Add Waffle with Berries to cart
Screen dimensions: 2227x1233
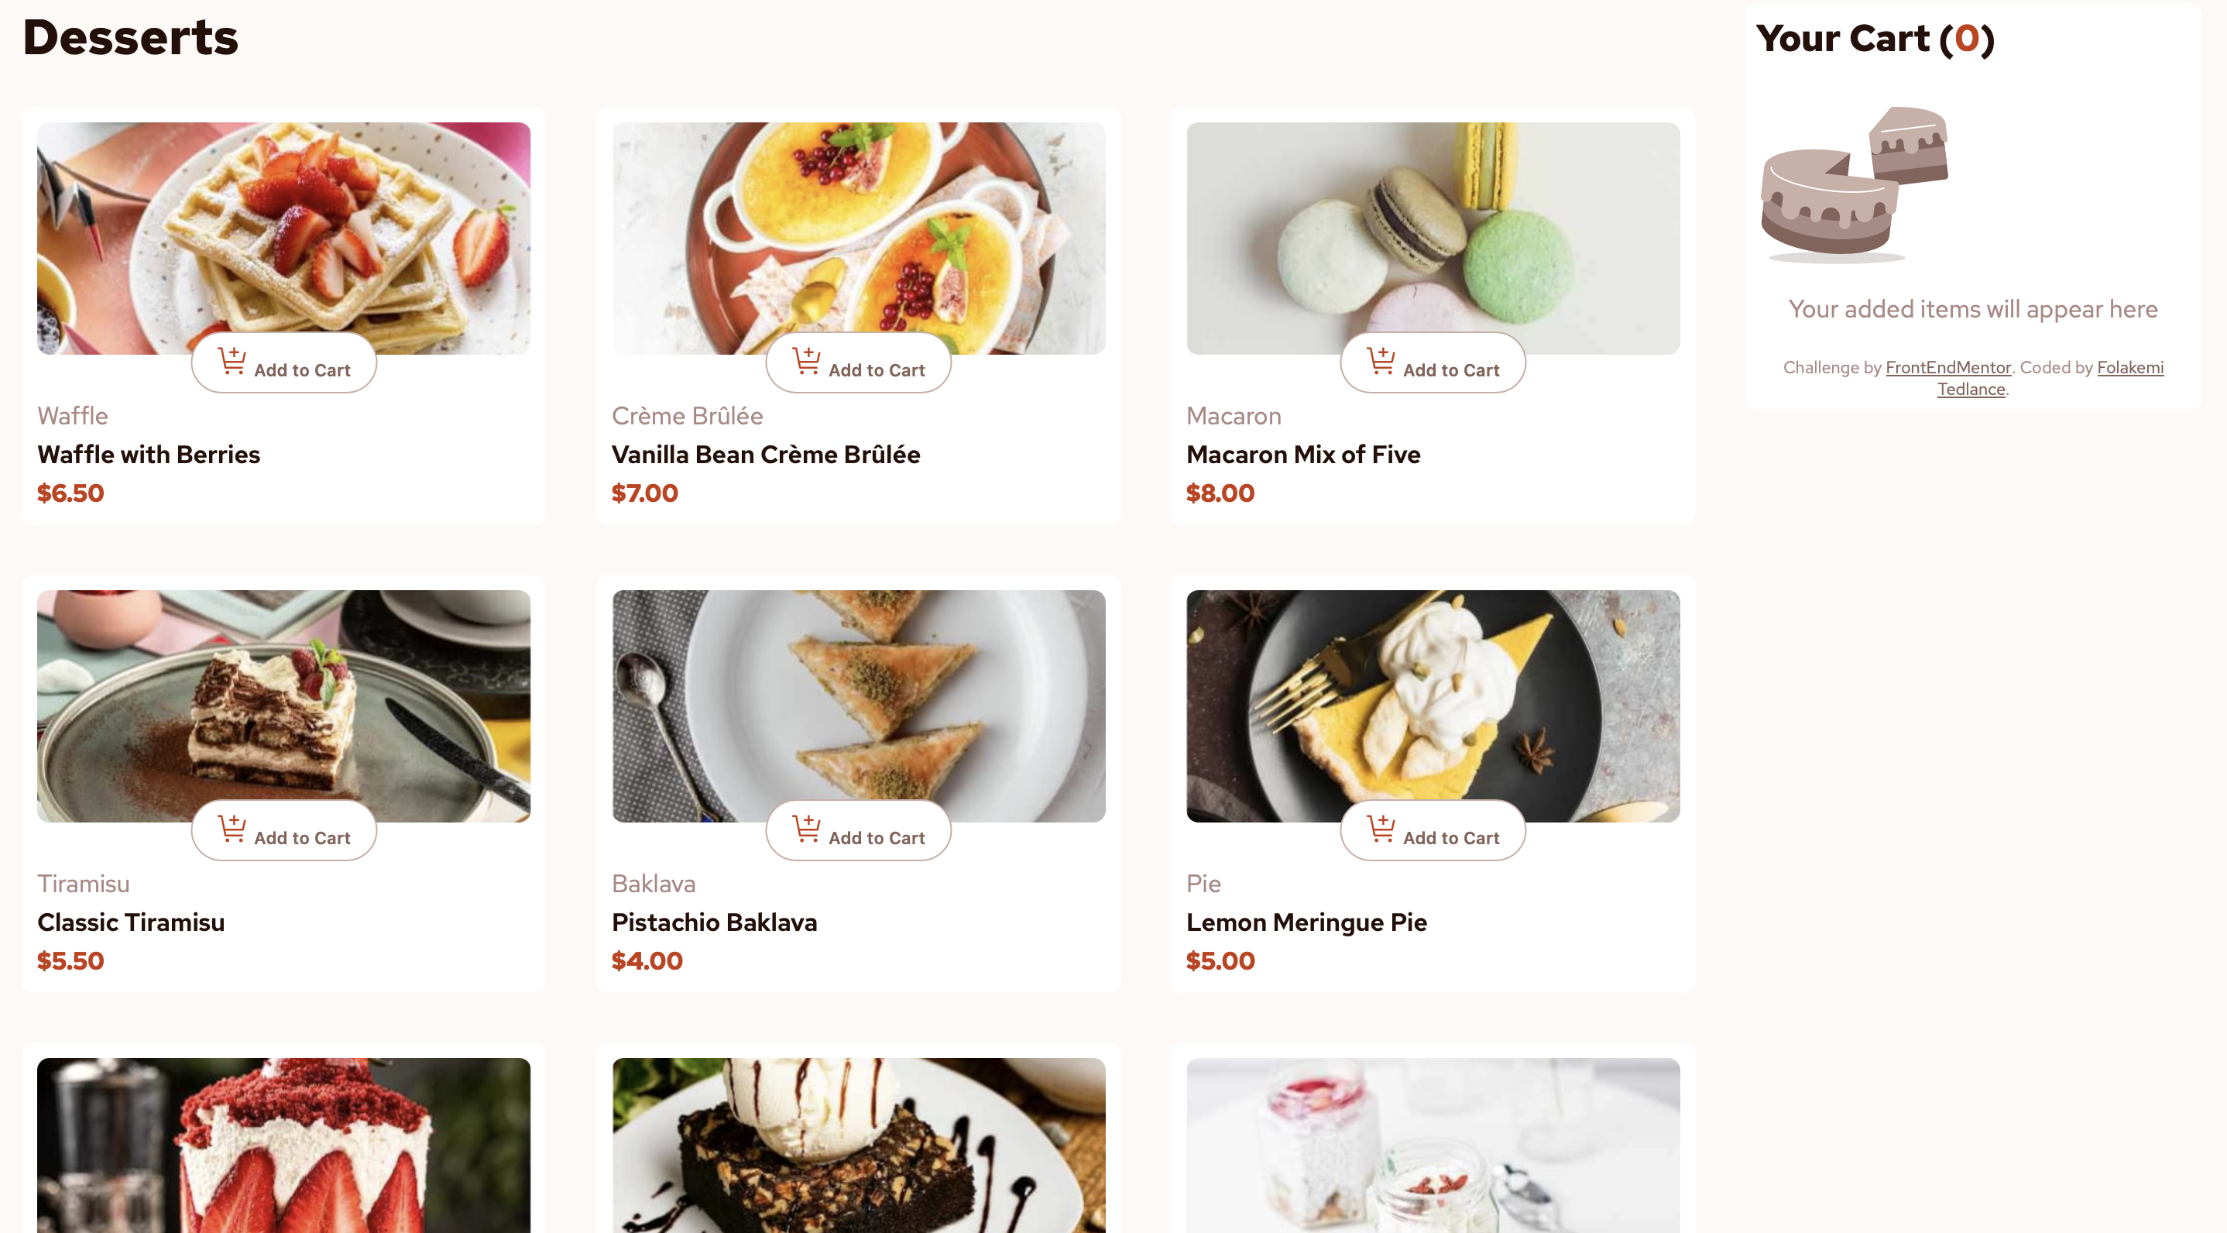point(283,362)
